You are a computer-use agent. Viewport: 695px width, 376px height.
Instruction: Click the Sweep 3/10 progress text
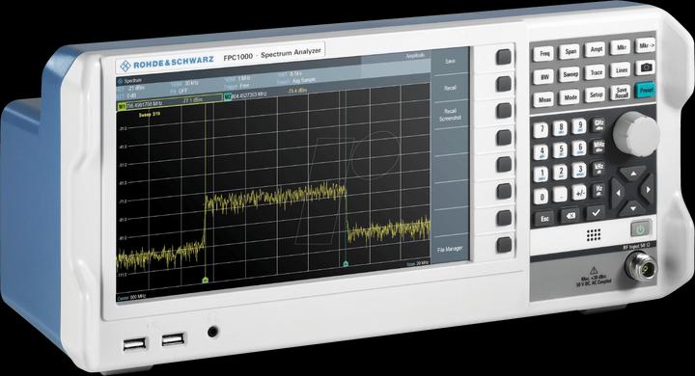pyautogui.click(x=150, y=115)
